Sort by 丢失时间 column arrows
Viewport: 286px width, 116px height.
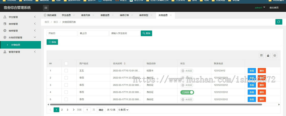tap(125, 64)
